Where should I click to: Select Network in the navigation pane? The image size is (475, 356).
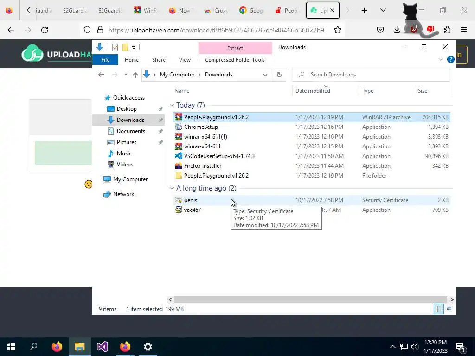[123, 194]
